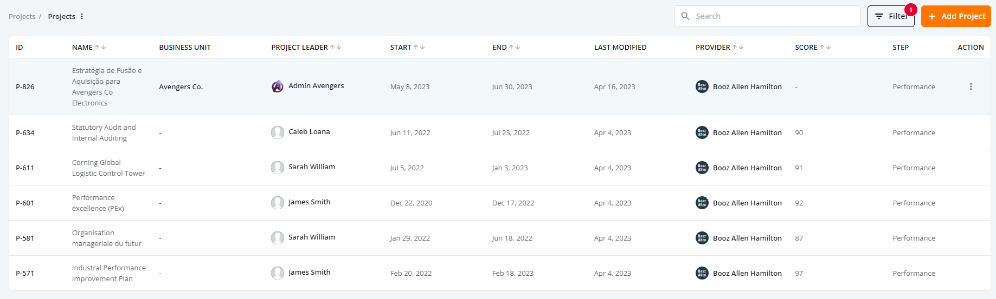996x299 pixels.
Task: Click Booz Allen logo in P-601 row
Action: (x=702, y=203)
